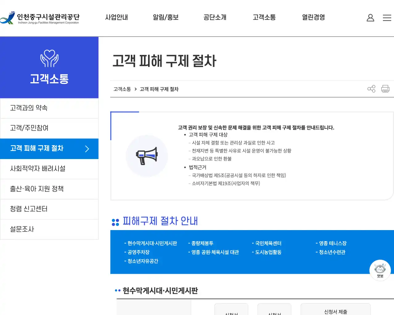Viewport: 394px width, 315px height.
Task: Click the heart-in-hands 고객소통 sidebar icon
Action: [49, 58]
